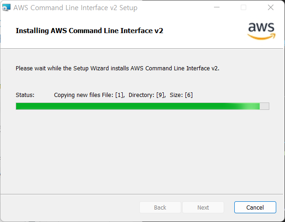Close the AWS CLI Setup window
This screenshot has height=222, width=285.
pyautogui.click(x=270, y=7)
